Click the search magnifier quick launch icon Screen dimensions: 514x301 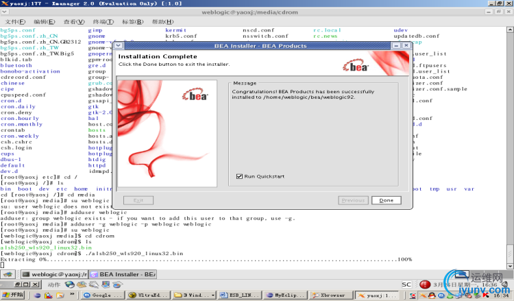point(48,295)
